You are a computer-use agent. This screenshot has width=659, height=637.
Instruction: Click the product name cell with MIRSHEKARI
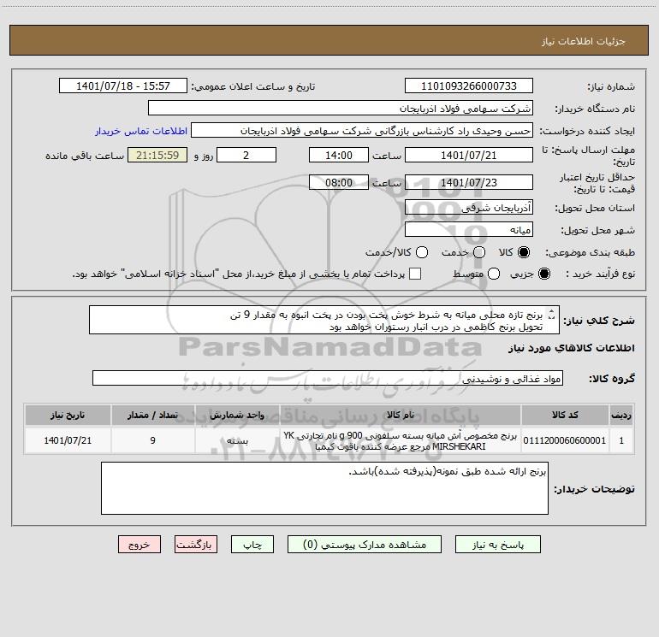tap(401, 440)
